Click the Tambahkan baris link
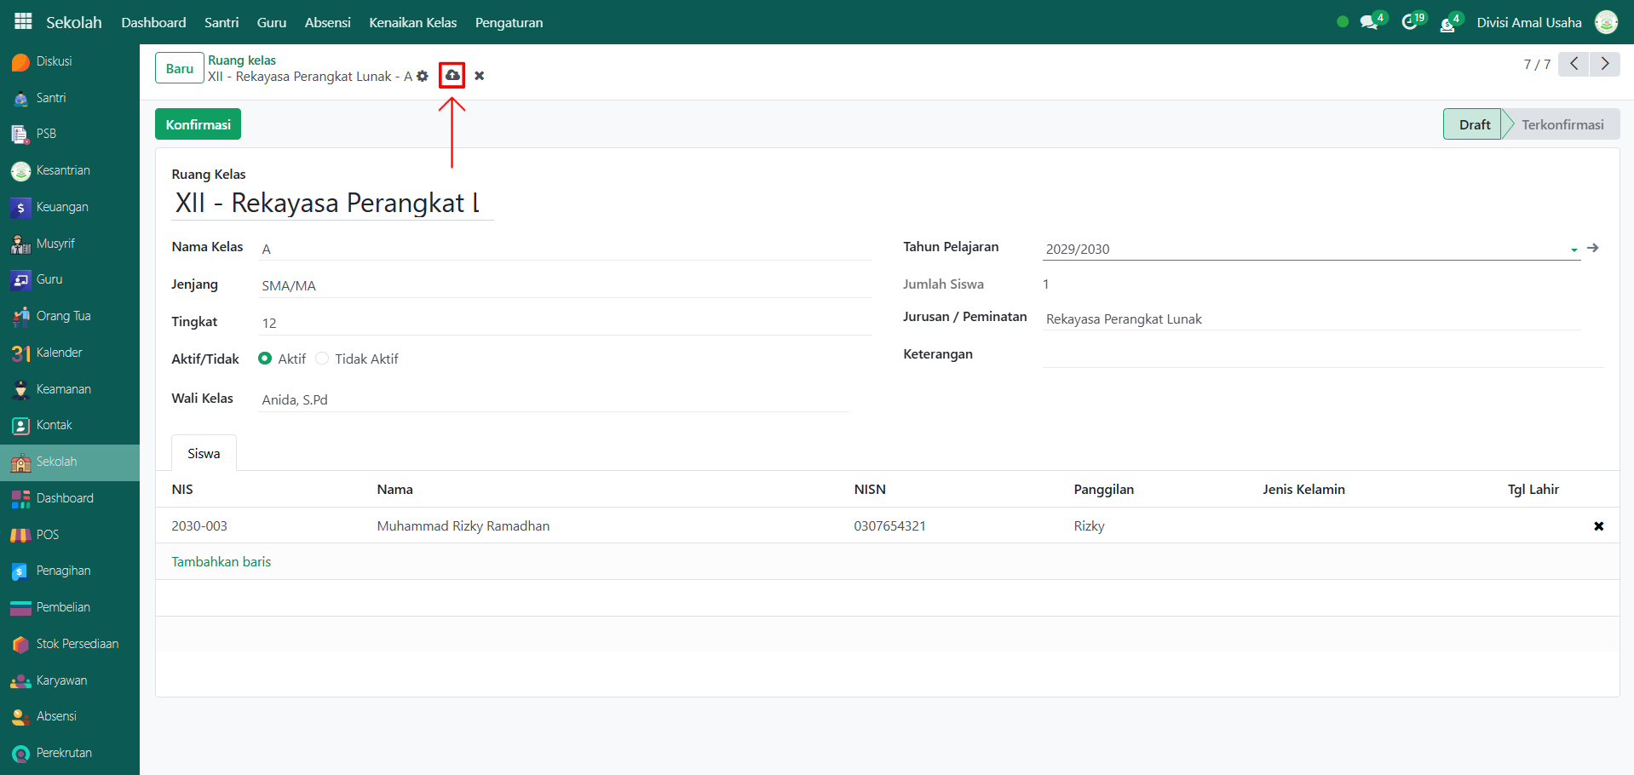1634x775 pixels. (x=222, y=562)
